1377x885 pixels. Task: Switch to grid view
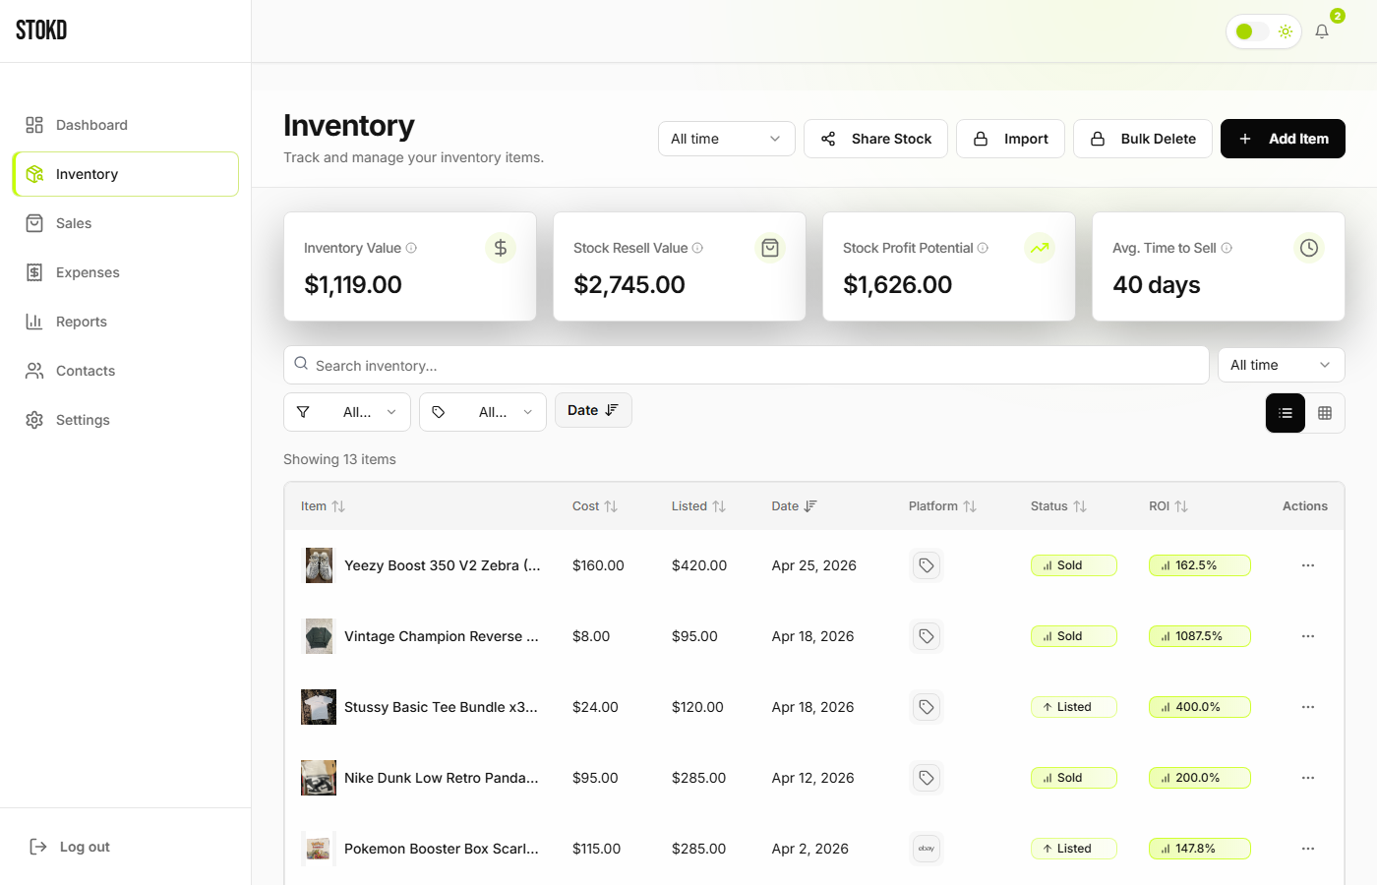(x=1325, y=413)
